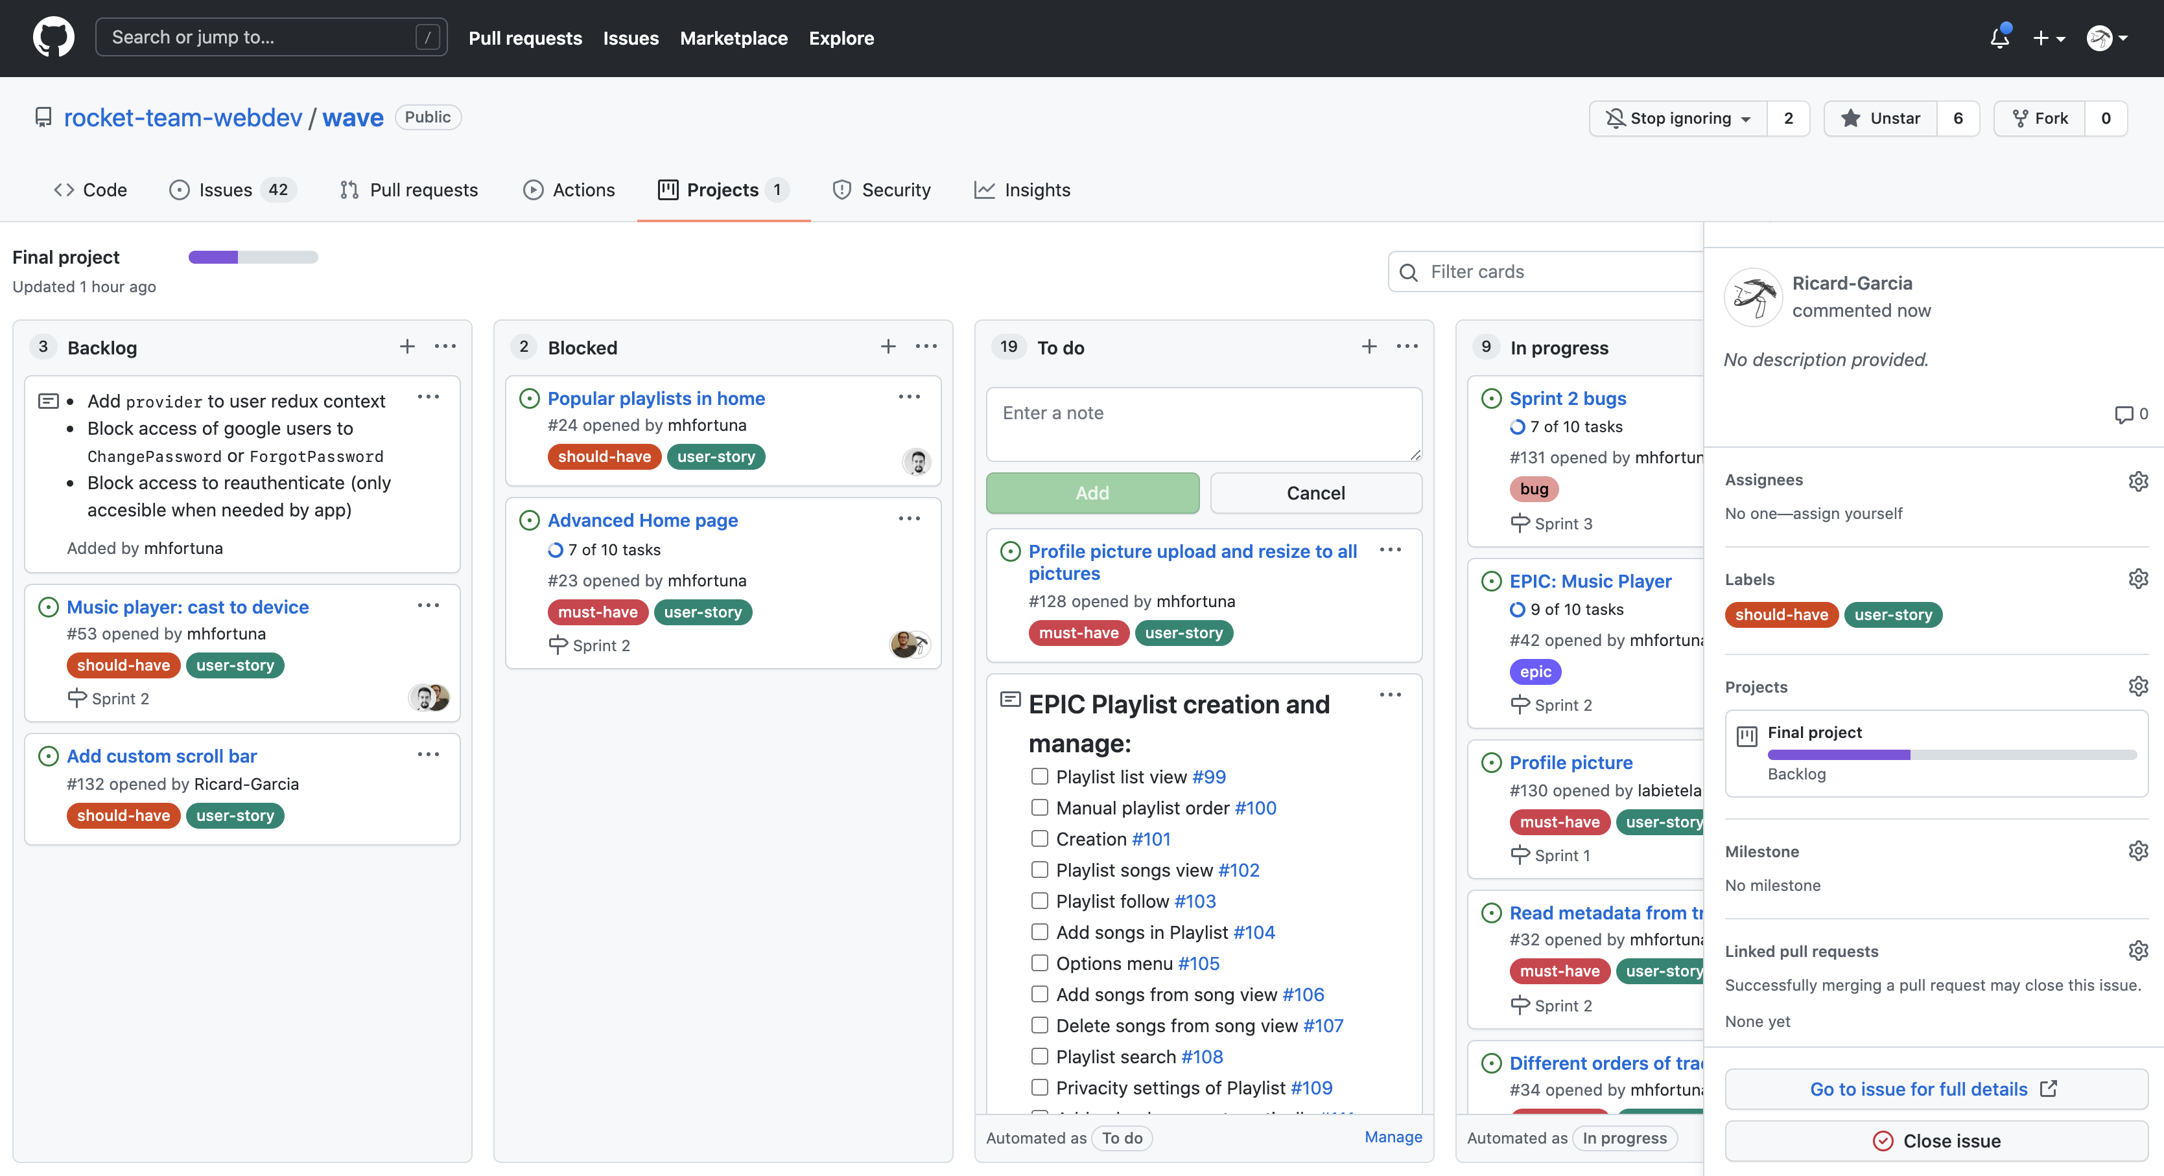Open the Issues repository tab

tap(226, 190)
